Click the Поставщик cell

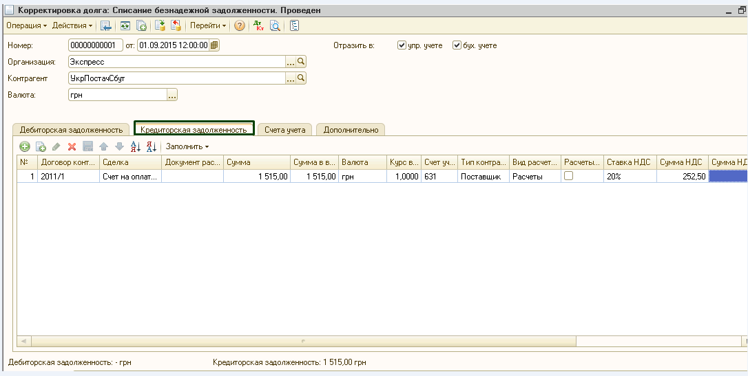[484, 176]
